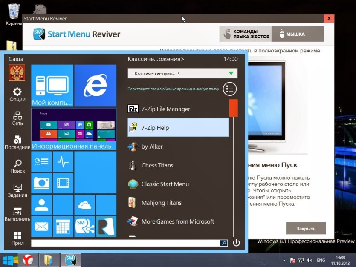This screenshot has height=267, width=356.
Task: Select the МЫШКА tab
Action: pos(298,34)
